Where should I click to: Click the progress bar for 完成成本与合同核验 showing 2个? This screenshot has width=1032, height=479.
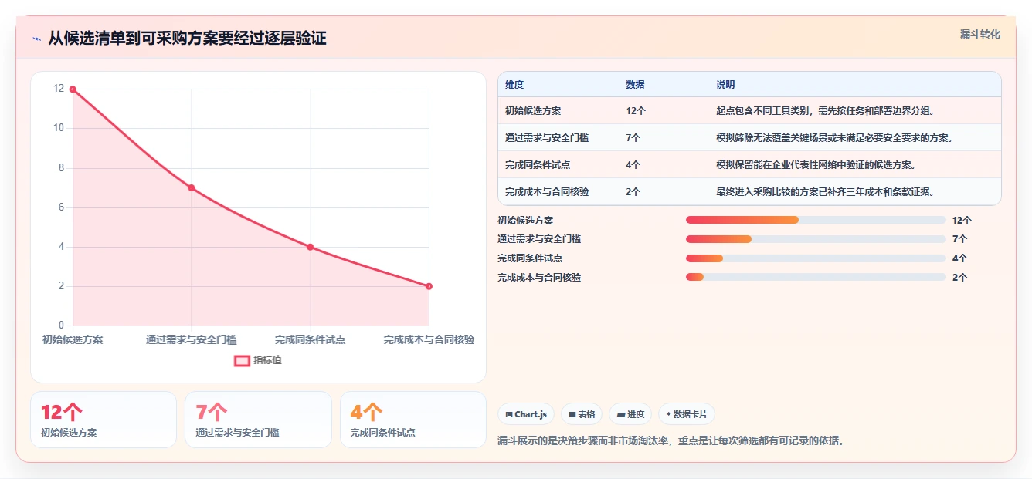(x=816, y=277)
